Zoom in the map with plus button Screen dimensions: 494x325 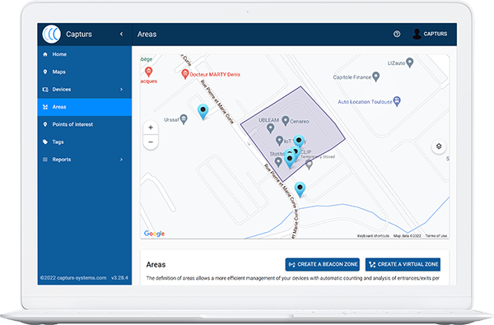pyautogui.click(x=151, y=128)
